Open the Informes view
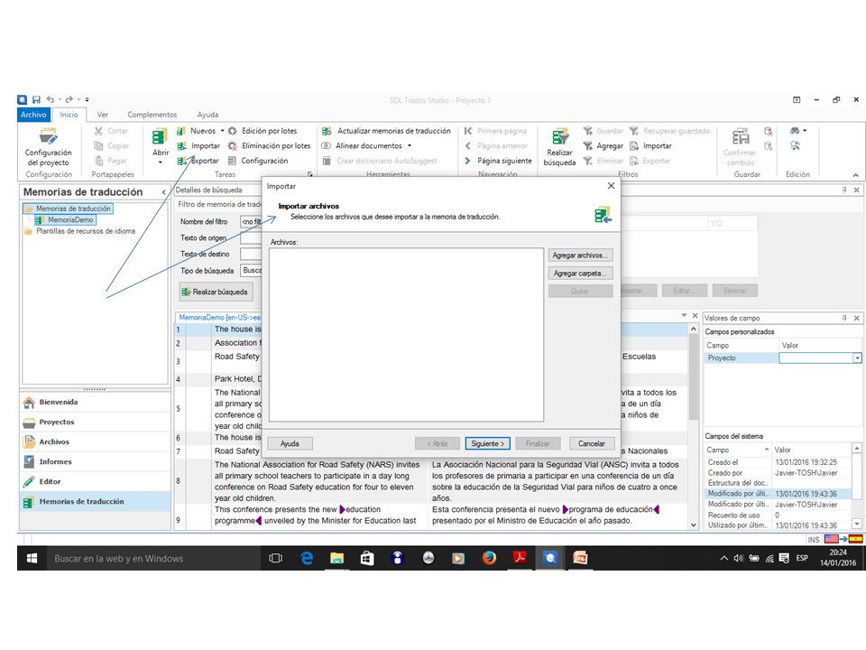This screenshot has height=650, width=866. (x=95, y=462)
